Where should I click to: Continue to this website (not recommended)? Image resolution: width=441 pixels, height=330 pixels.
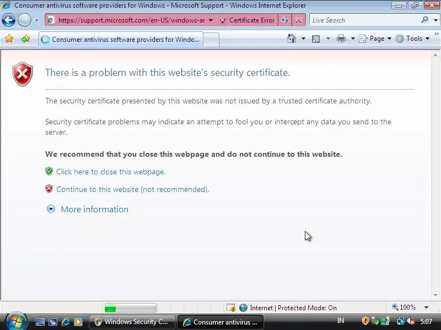coord(132,189)
